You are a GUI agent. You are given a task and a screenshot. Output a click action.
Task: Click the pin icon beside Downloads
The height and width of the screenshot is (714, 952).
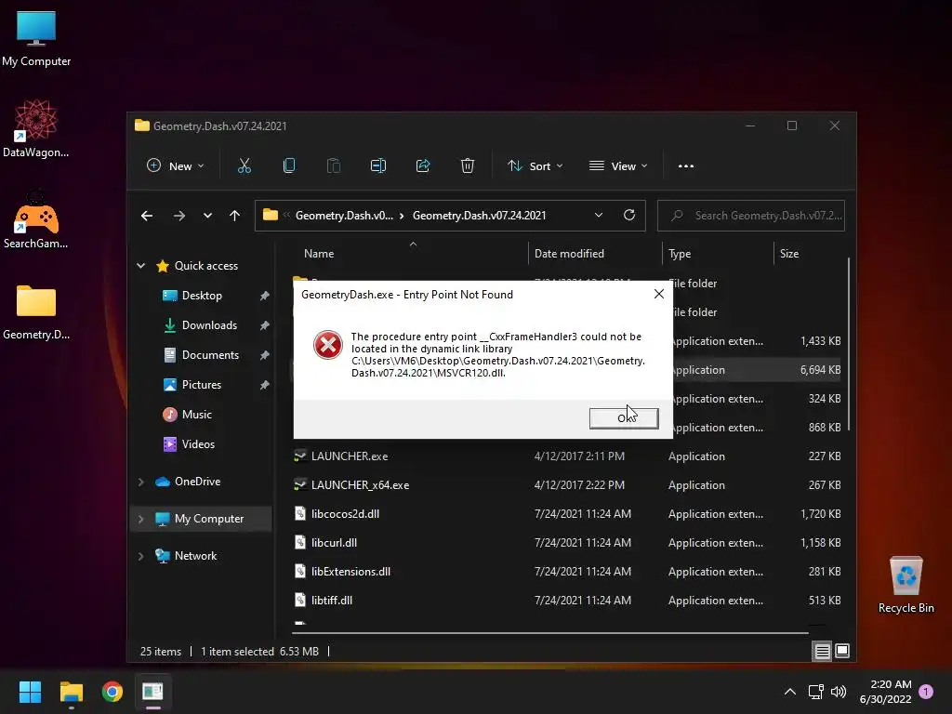[264, 325]
